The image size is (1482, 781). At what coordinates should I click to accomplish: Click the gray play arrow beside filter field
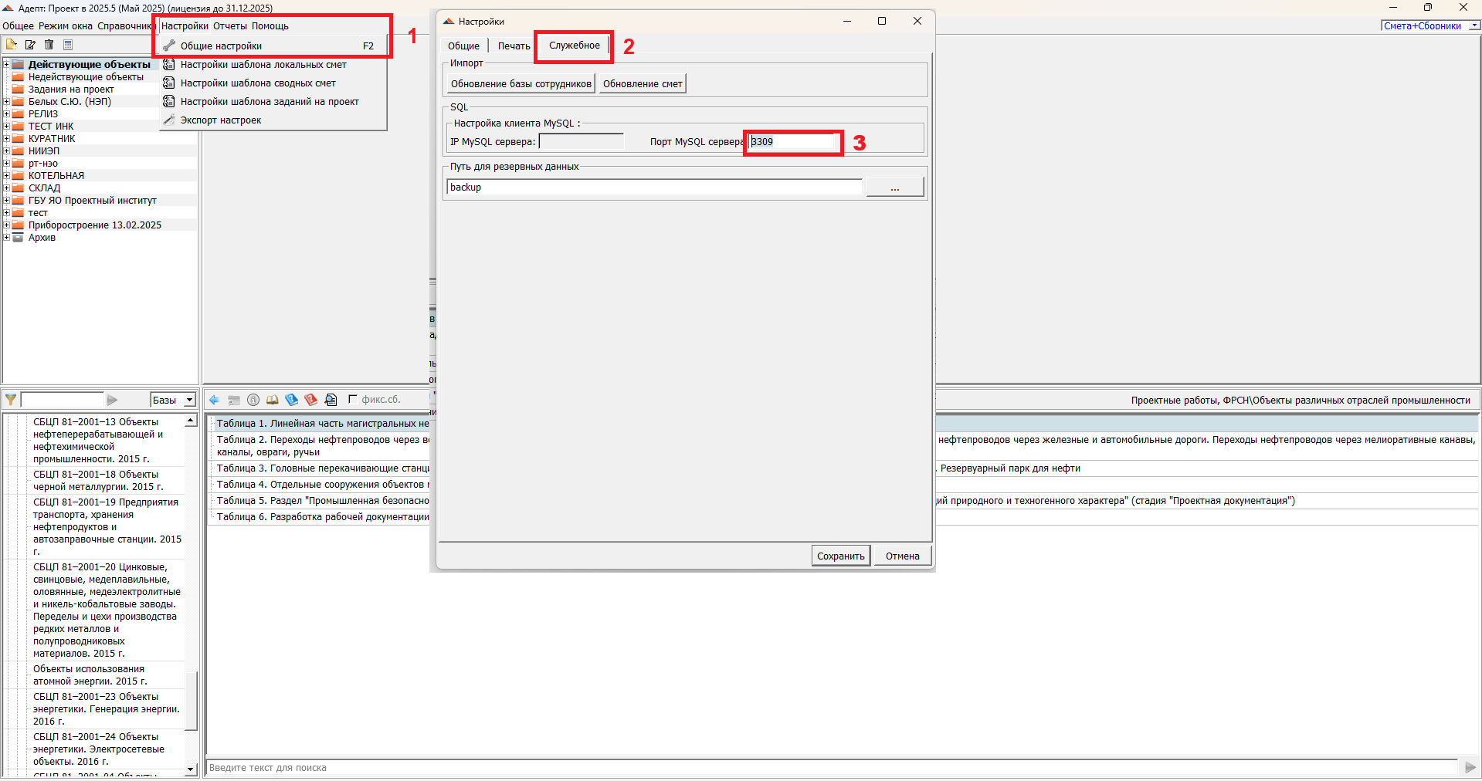pos(112,400)
